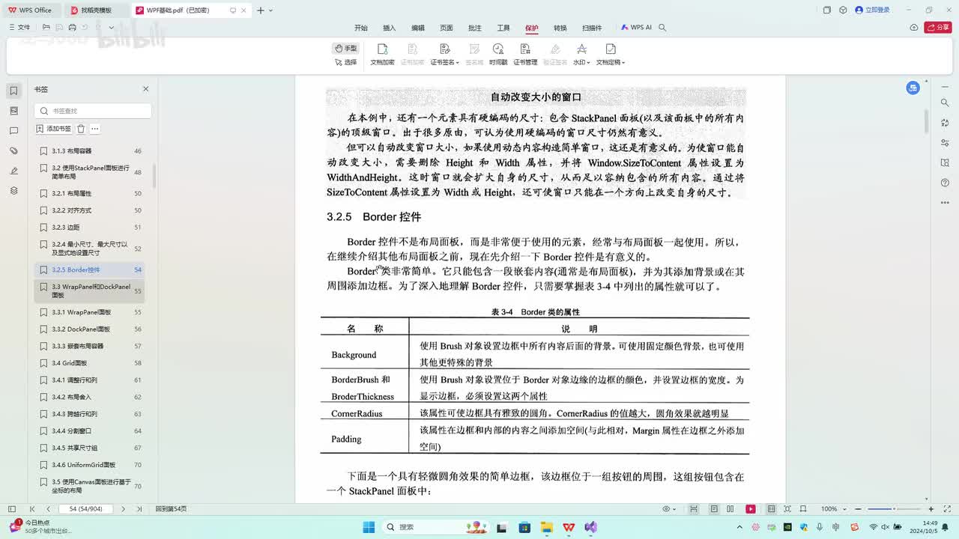
Task: Open bookmark 3.3 WrapPanel和DockPanel面板
Action: click(90, 291)
